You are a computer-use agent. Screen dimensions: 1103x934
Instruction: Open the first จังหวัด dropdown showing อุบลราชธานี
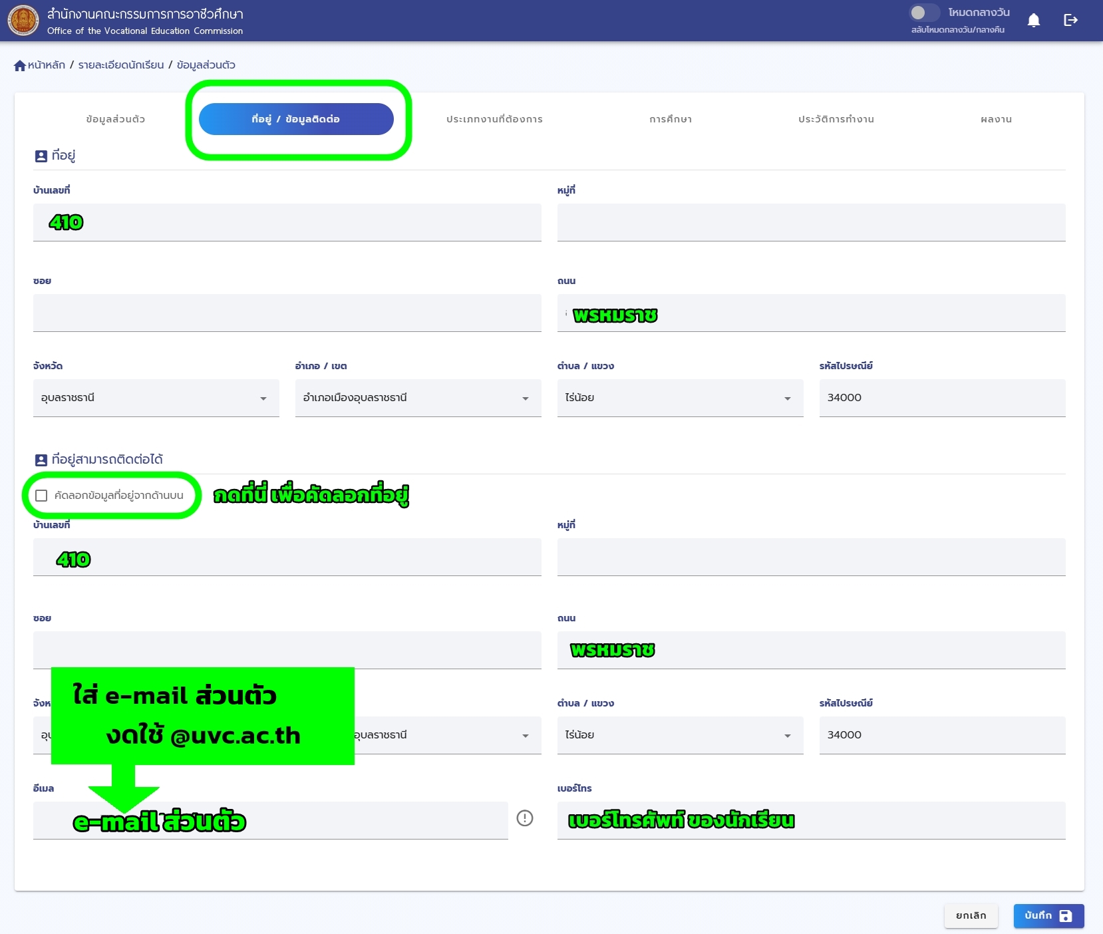pyautogui.click(x=156, y=398)
